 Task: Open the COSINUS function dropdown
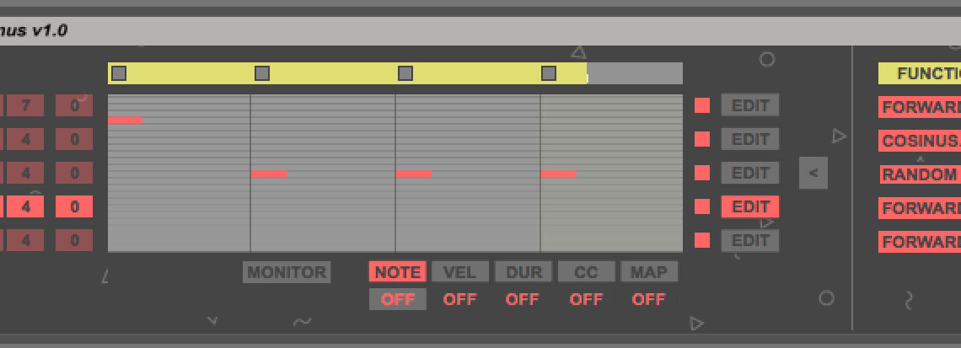click(x=919, y=141)
